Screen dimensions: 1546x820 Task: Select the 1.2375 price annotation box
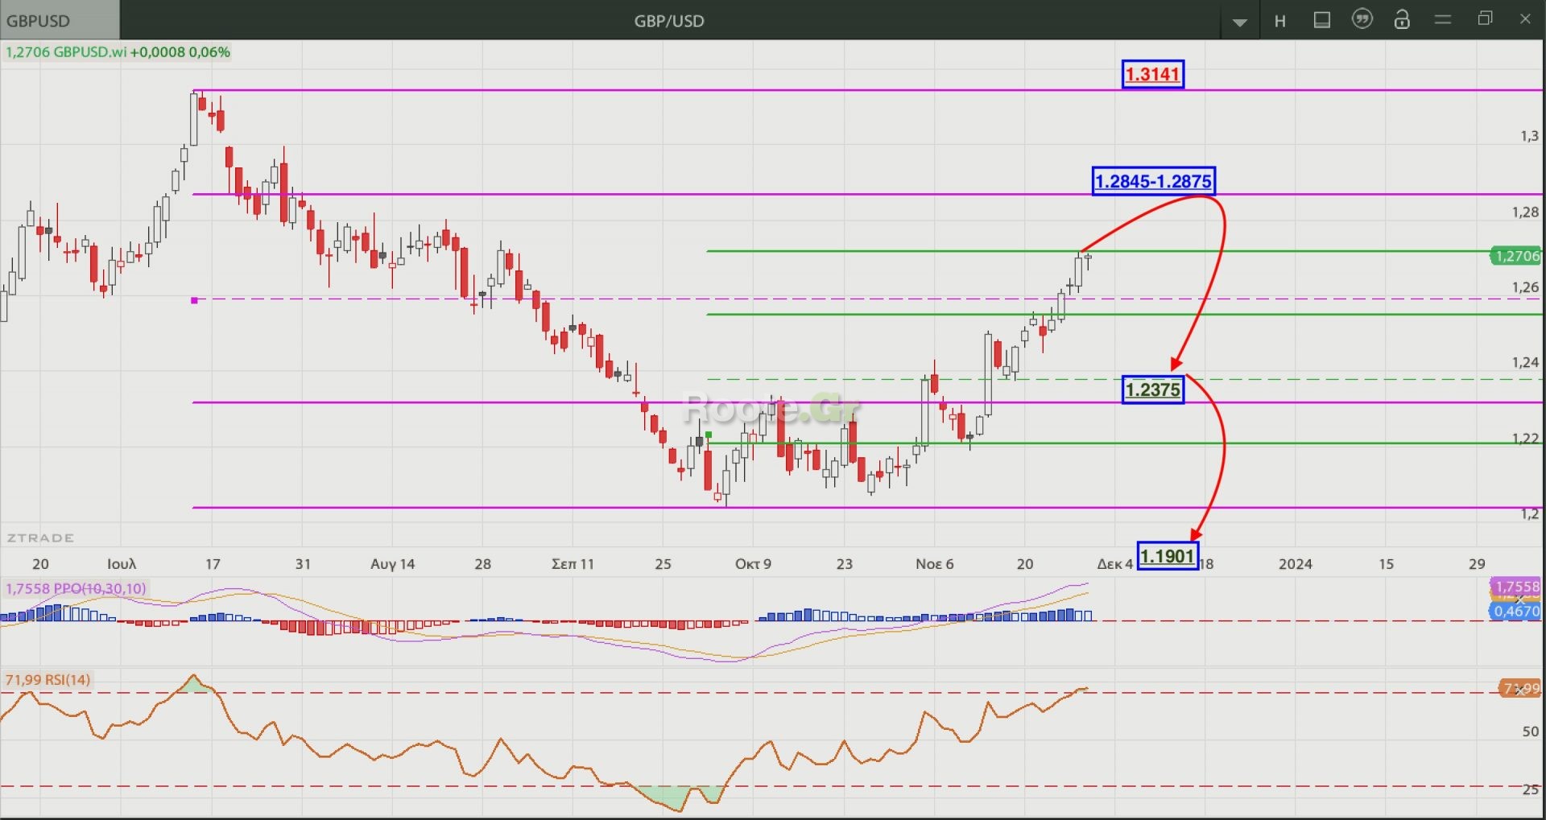pyautogui.click(x=1152, y=390)
